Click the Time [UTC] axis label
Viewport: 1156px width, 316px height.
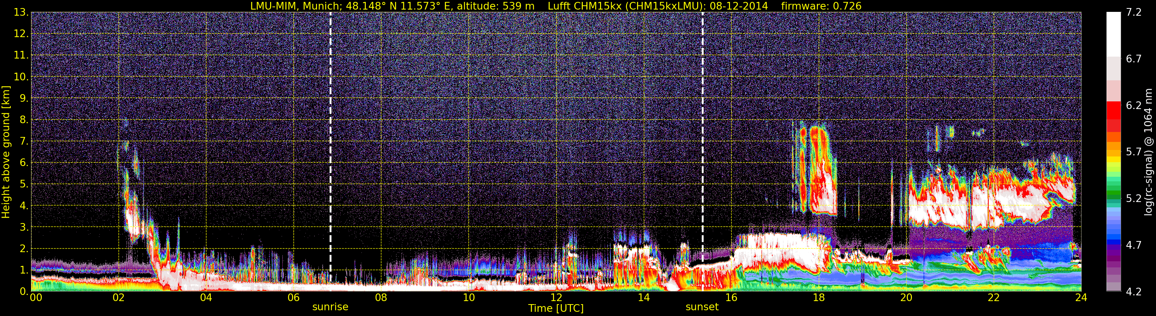[556, 308]
